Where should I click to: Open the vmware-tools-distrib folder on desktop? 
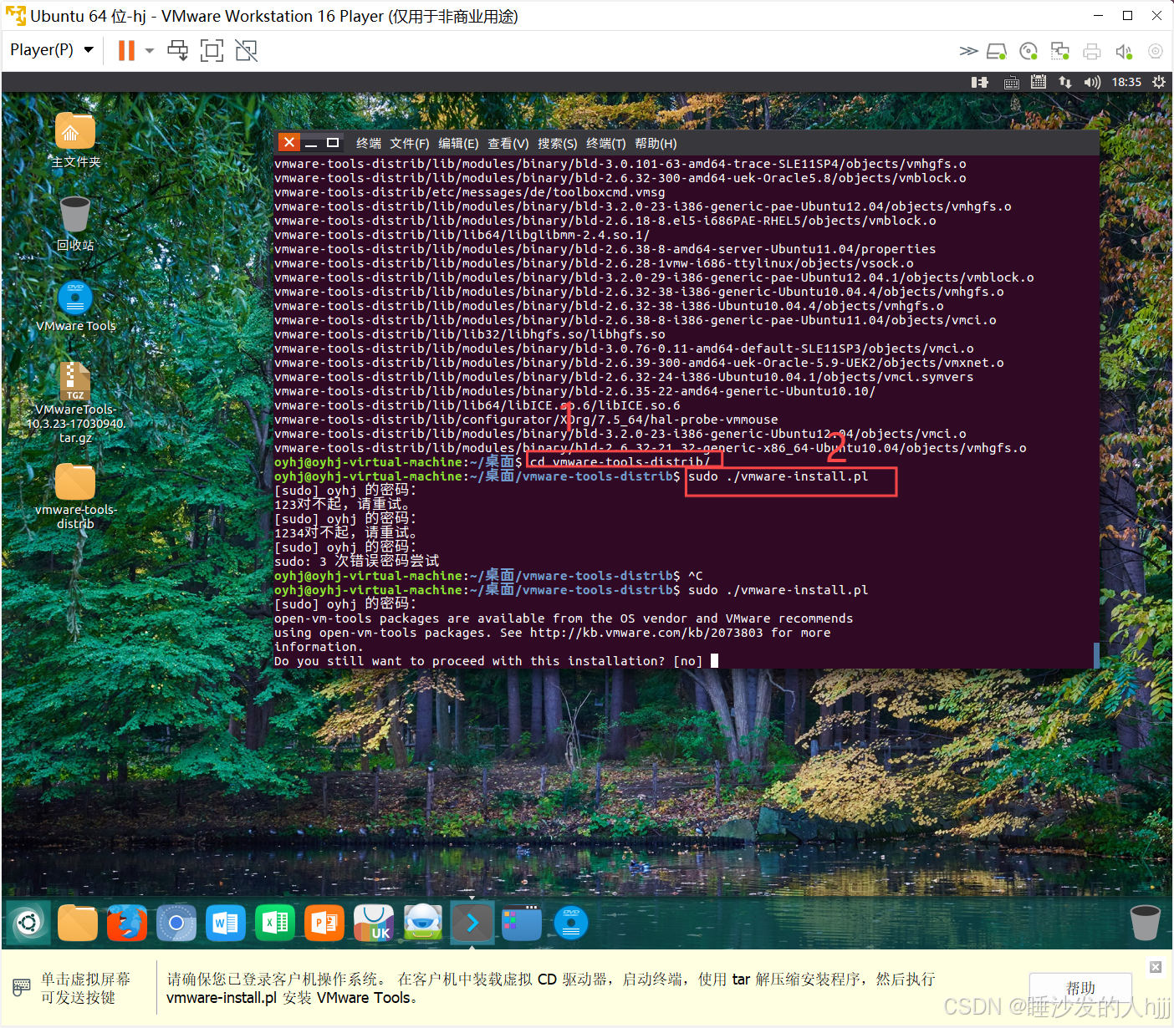click(x=75, y=496)
